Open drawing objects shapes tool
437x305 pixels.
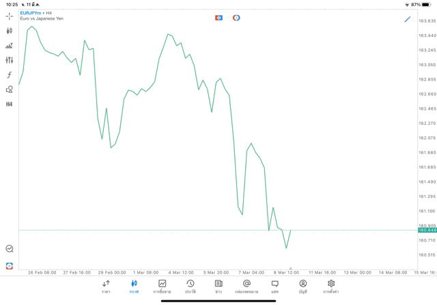coord(9,89)
